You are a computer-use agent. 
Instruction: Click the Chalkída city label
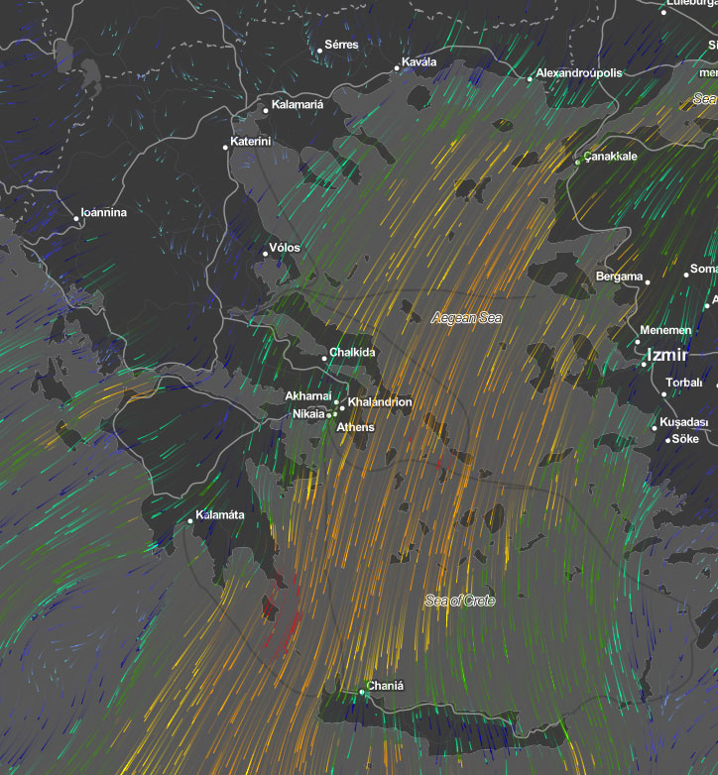click(x=352, y=353)
